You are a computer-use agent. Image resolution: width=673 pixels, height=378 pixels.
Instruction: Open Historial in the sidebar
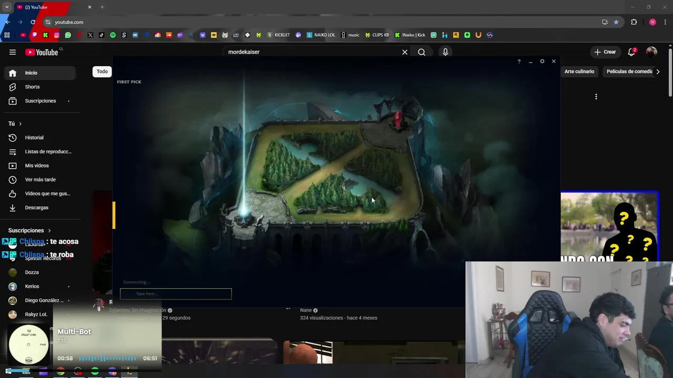pos(40,138)
